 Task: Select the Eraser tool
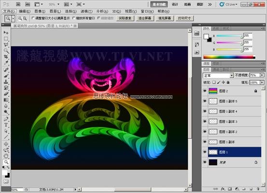tap(6, 94)
